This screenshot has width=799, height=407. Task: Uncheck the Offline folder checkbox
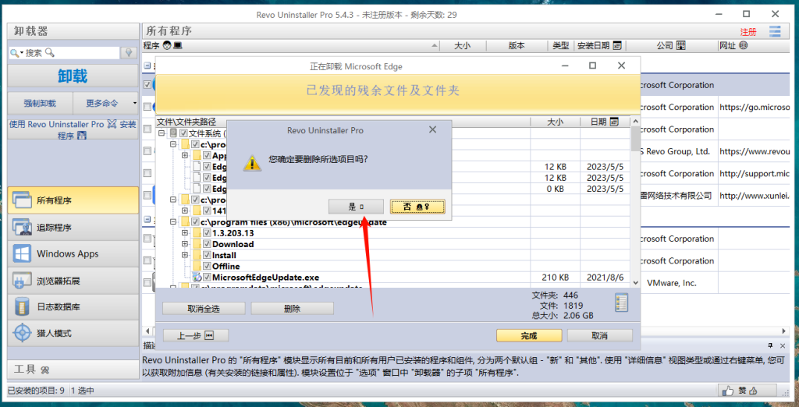click(x=206, y=267)
